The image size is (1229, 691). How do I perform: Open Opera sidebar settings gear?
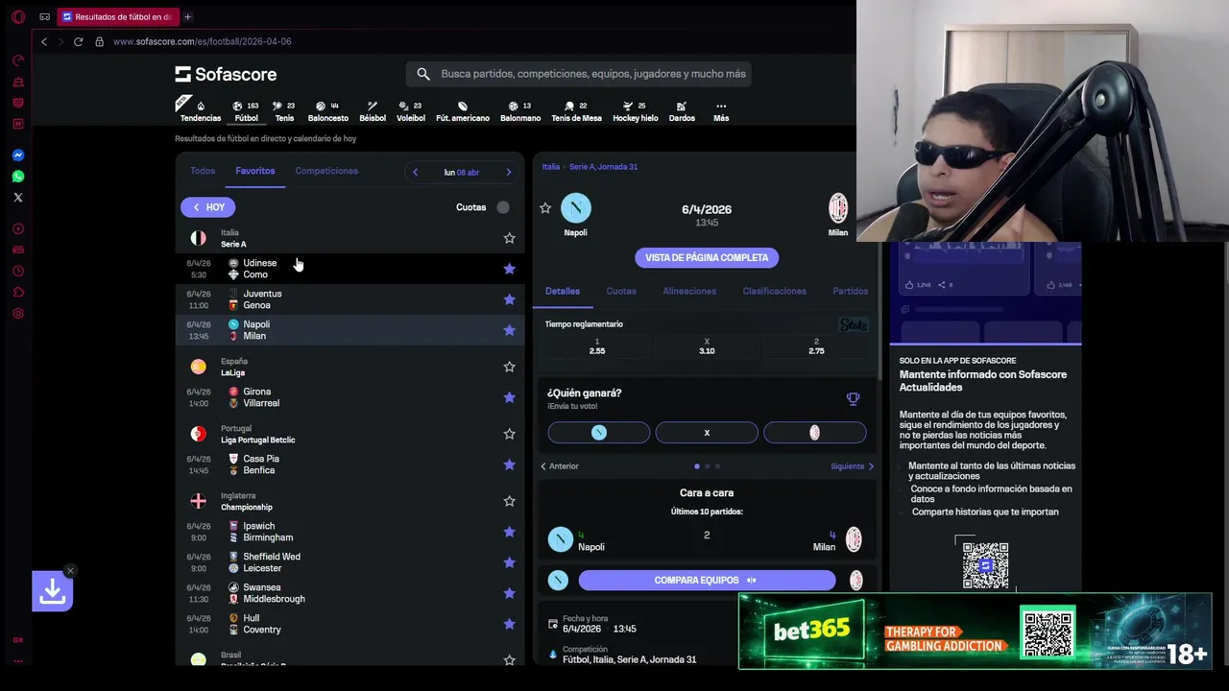coord(17,313)
